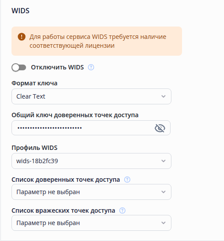Click chevron in trusted access points list field
Viewport: 224px width, 241px height.
[163, 192]
